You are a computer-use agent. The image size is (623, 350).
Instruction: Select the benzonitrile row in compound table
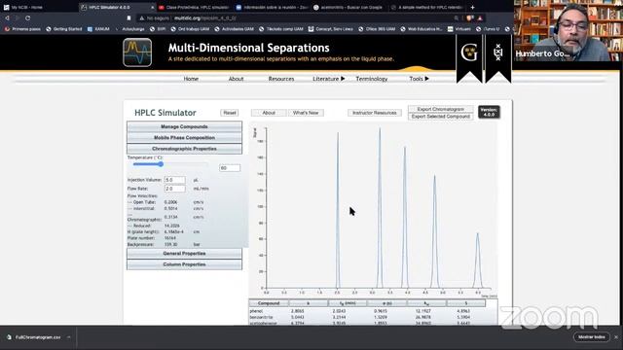click(x=368, y=317)
